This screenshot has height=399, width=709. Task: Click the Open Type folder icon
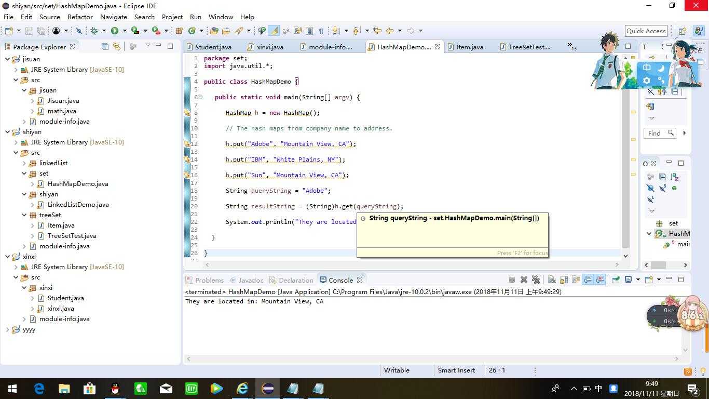click(x=214, y=31)
